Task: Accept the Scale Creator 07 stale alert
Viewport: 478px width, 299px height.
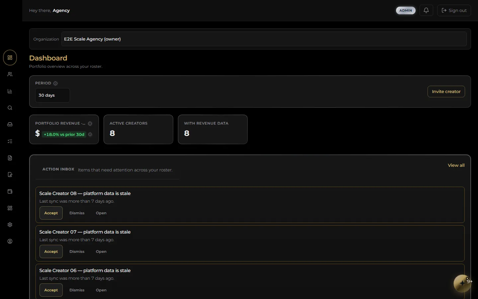Action: click(x=51, y=251)
